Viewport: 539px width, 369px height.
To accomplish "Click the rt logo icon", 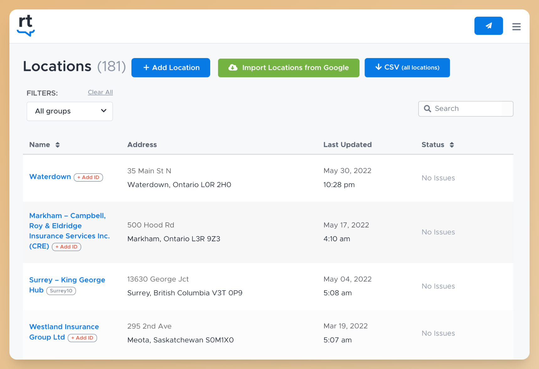I will point(26,26).
